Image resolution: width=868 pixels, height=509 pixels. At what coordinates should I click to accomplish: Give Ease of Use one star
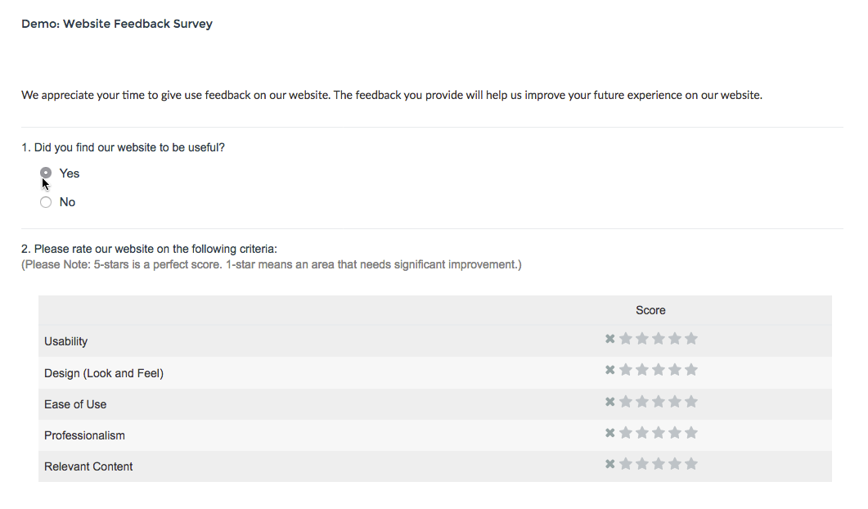(626, 401)
